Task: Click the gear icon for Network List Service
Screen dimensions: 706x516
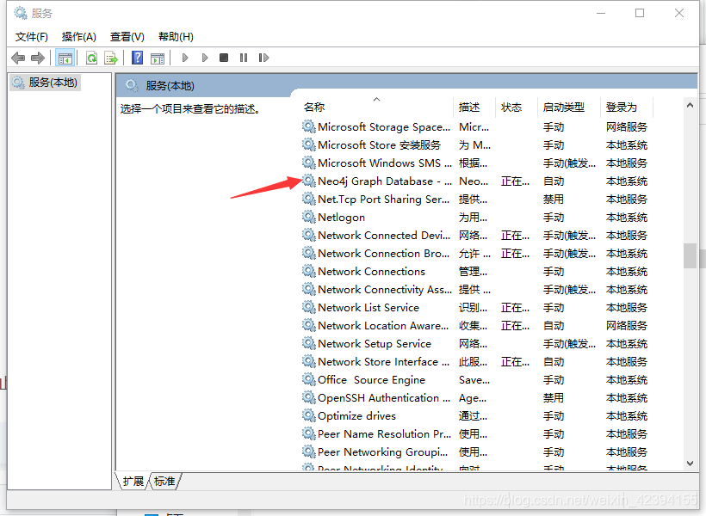Action: tap(309, 307)
